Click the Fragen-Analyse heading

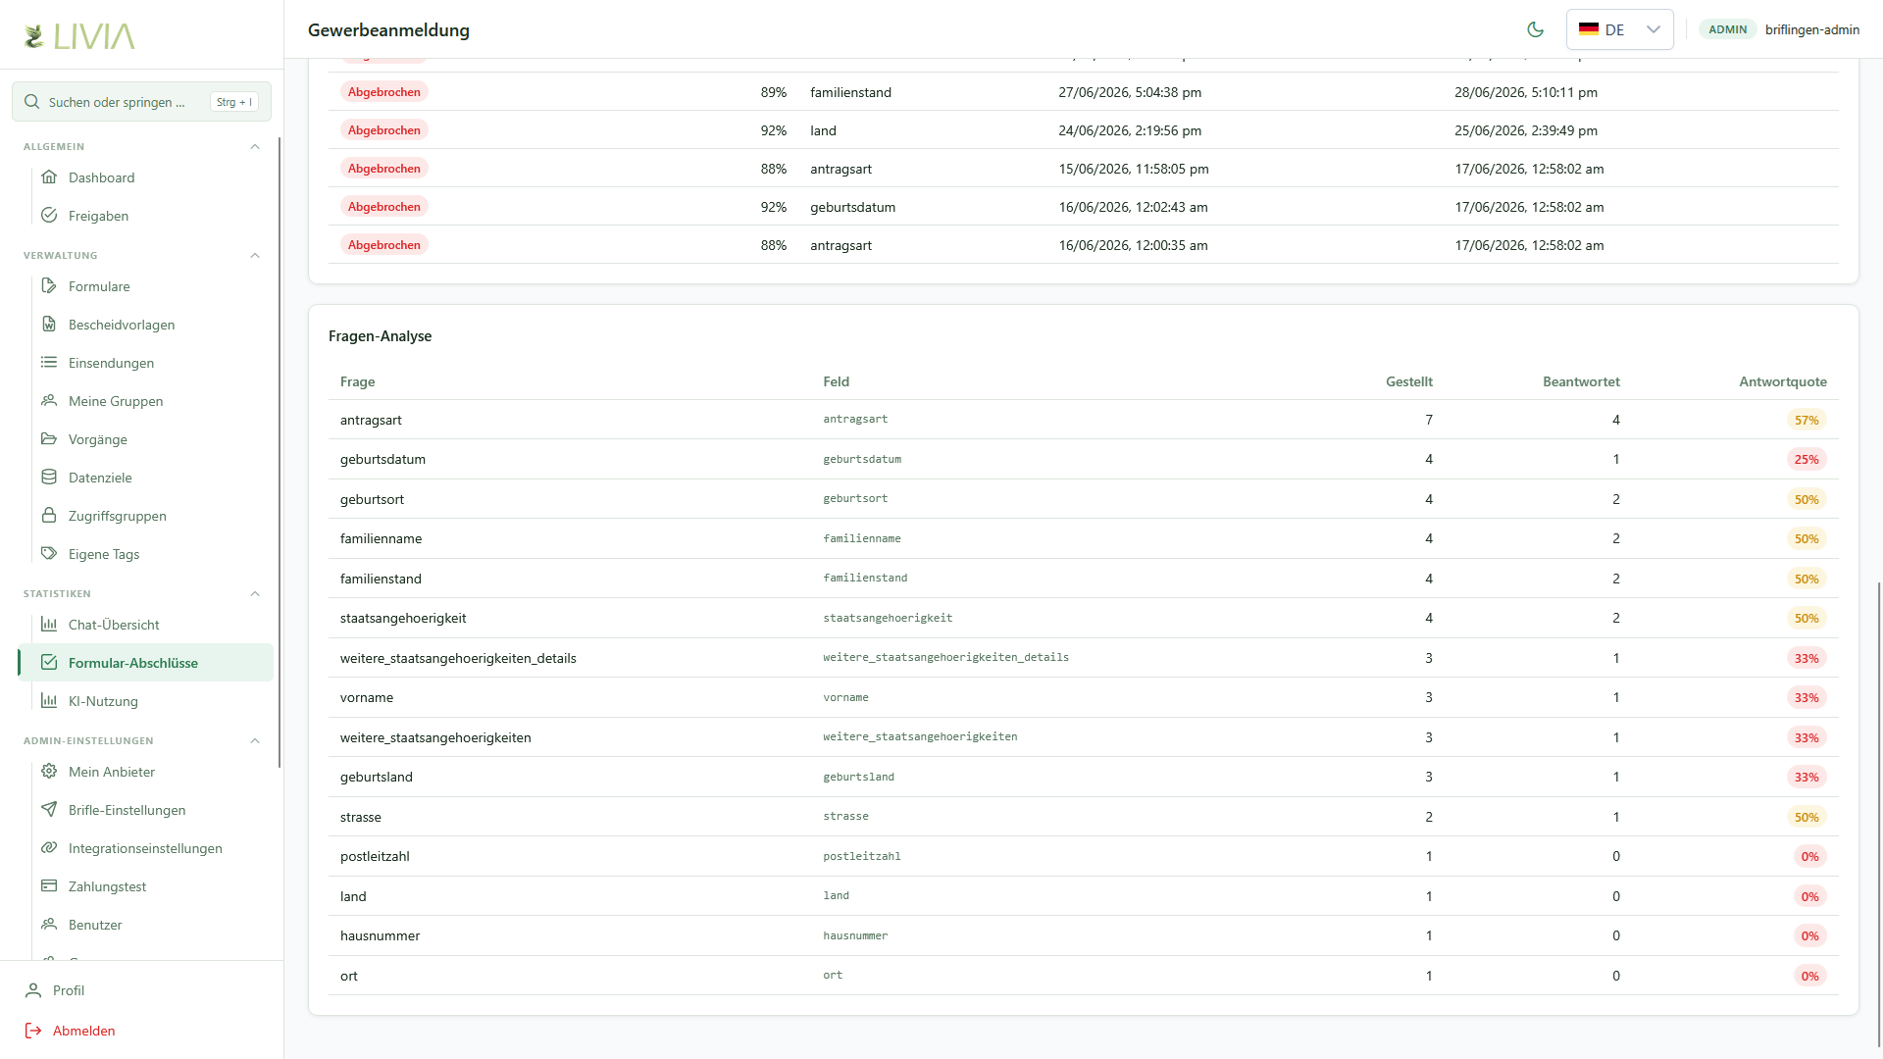click(381, 336)
